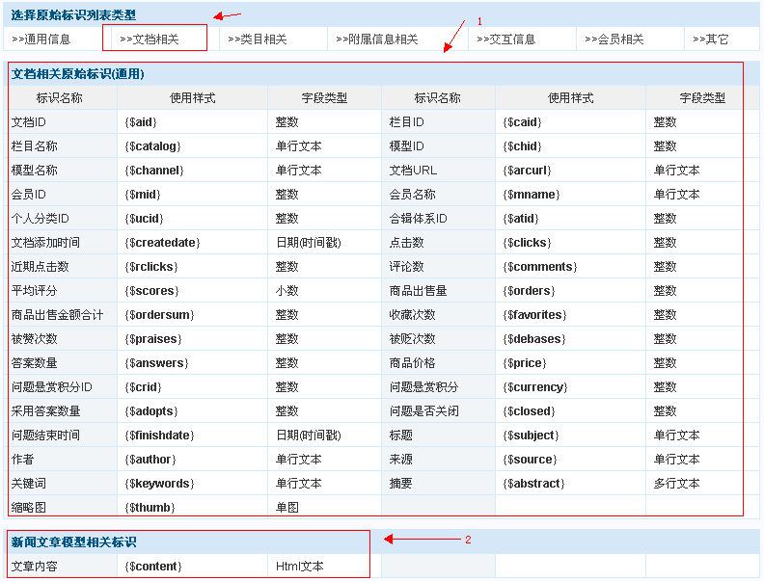Switch to >>类目相关 list type

tap(258, 40)
